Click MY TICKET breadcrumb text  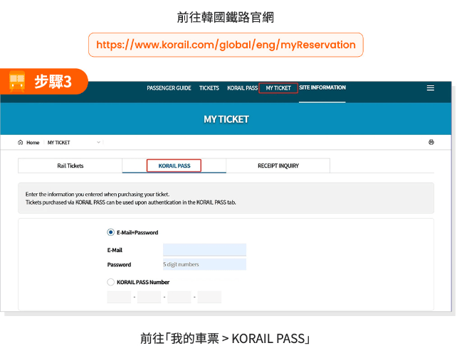(58, 143)
